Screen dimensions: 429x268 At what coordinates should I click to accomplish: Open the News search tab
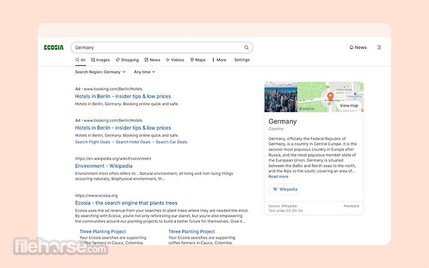click(x=152, y=60)
